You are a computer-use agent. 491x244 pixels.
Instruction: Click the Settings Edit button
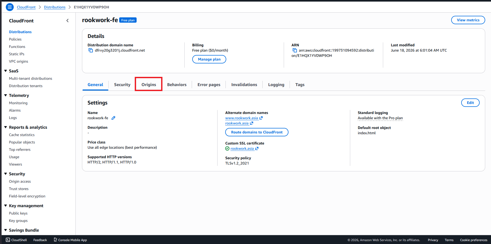coord(470,103)
